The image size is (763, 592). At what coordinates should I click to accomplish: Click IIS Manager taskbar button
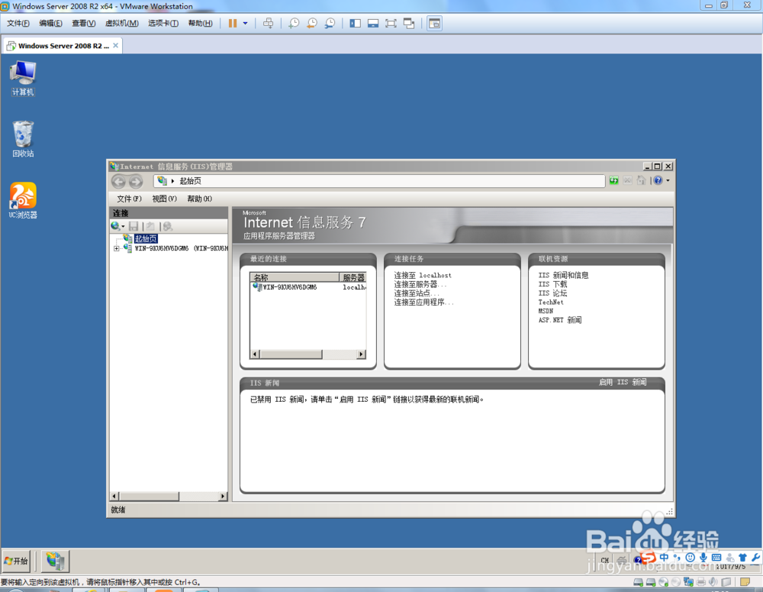(56, 561)
